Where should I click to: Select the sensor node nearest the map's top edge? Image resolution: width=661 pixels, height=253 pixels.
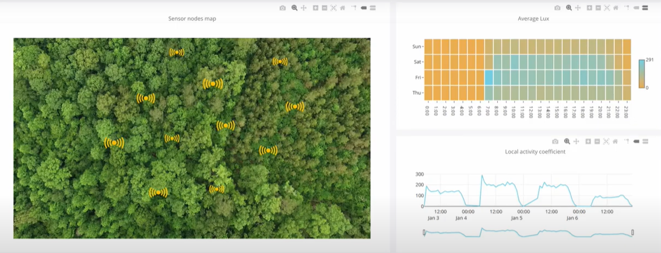tap(177, 52)
